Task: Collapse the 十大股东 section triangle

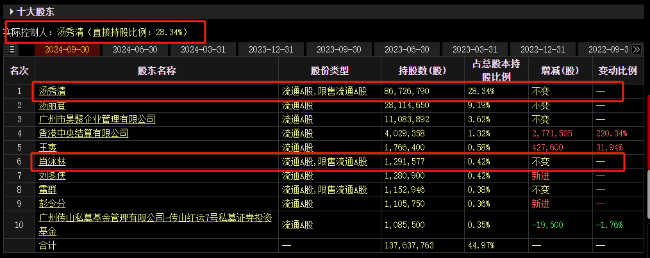Action: tap(12, 12)
